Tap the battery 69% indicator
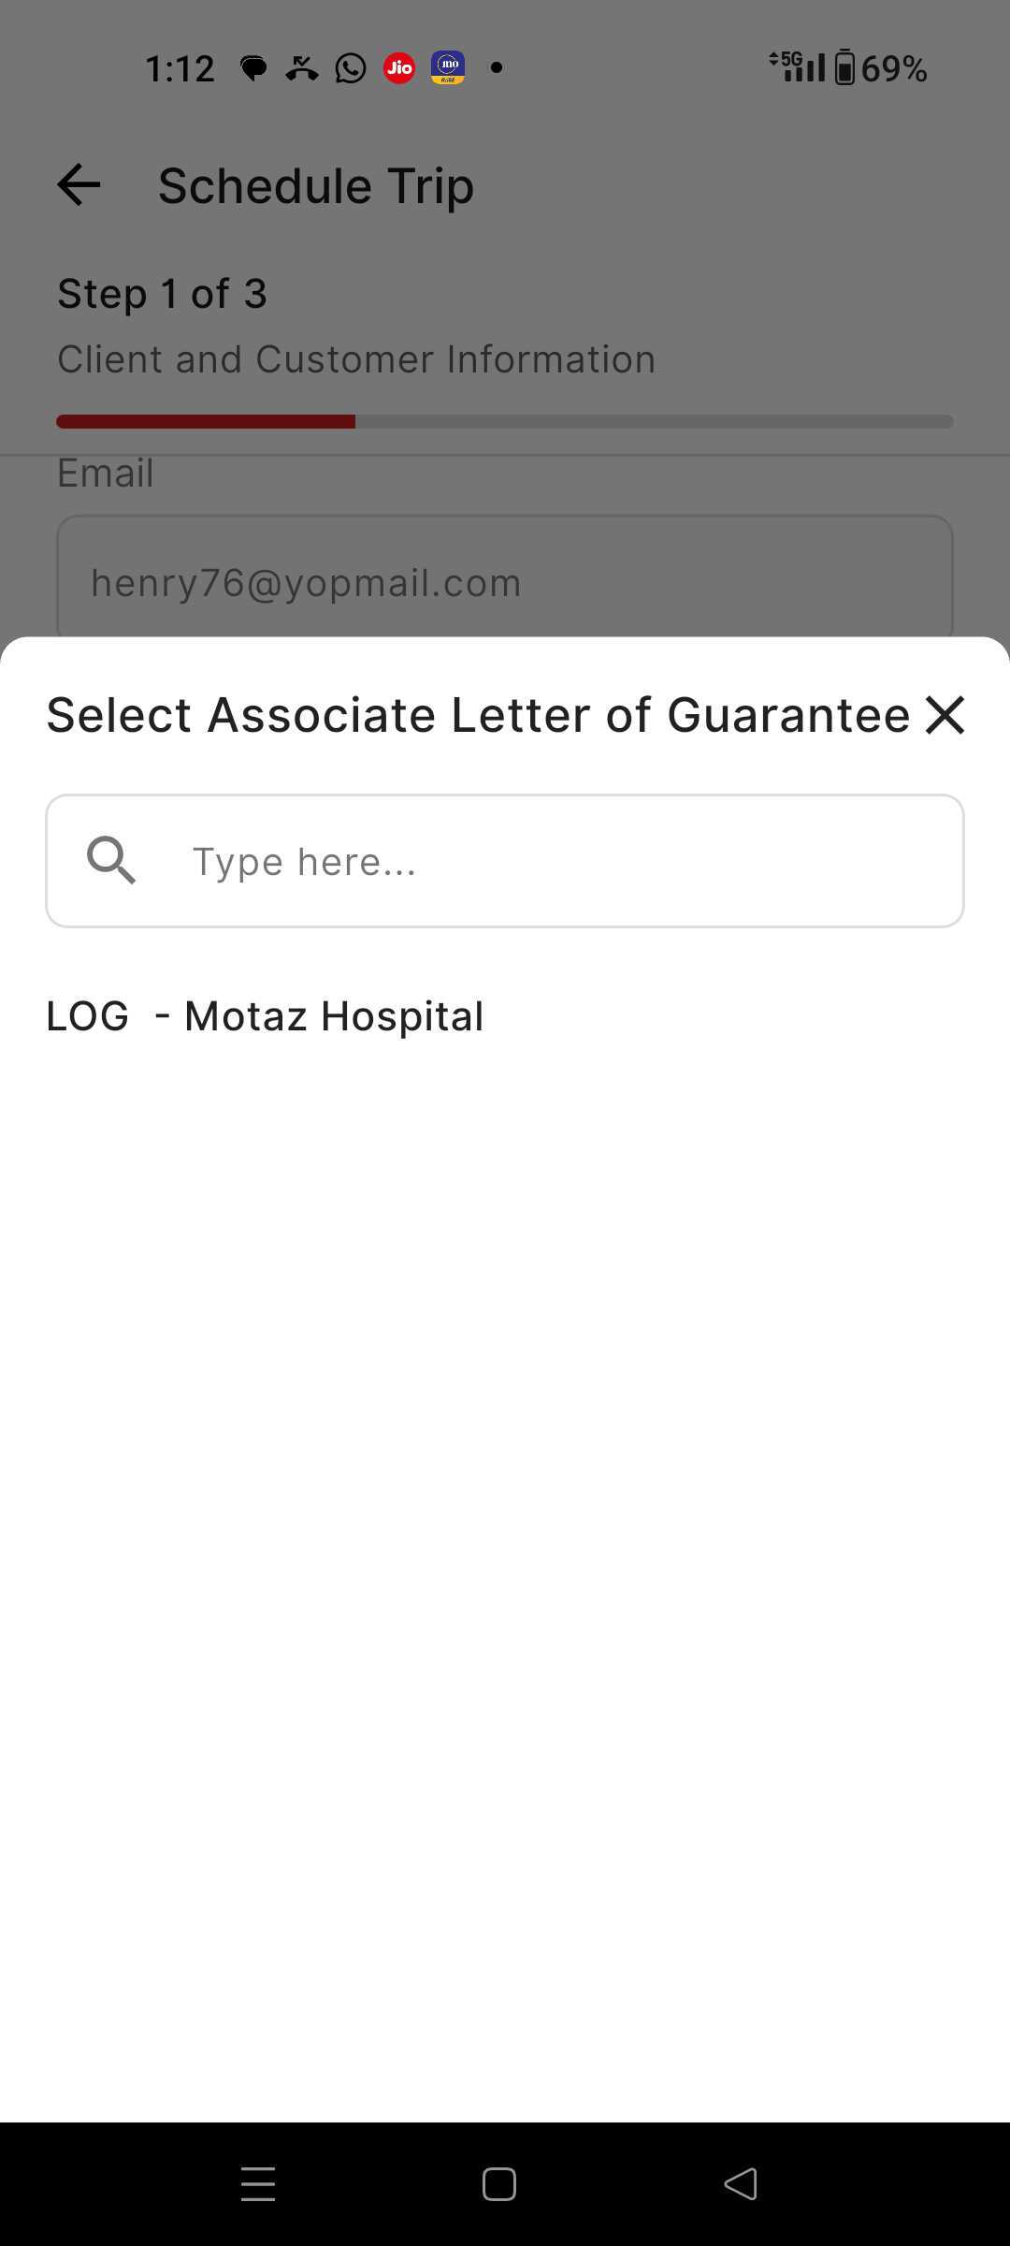1010x2246 pixels. click(x=879, y=68)
